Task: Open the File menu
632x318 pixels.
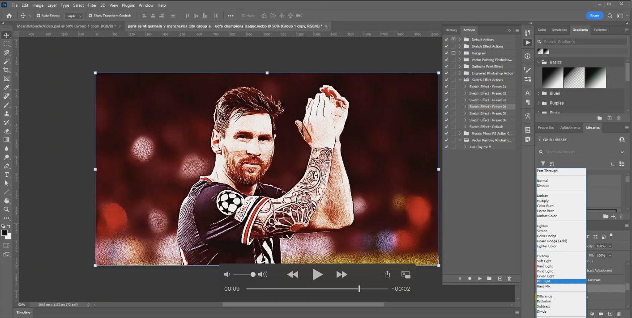Action: coord(14,5)
